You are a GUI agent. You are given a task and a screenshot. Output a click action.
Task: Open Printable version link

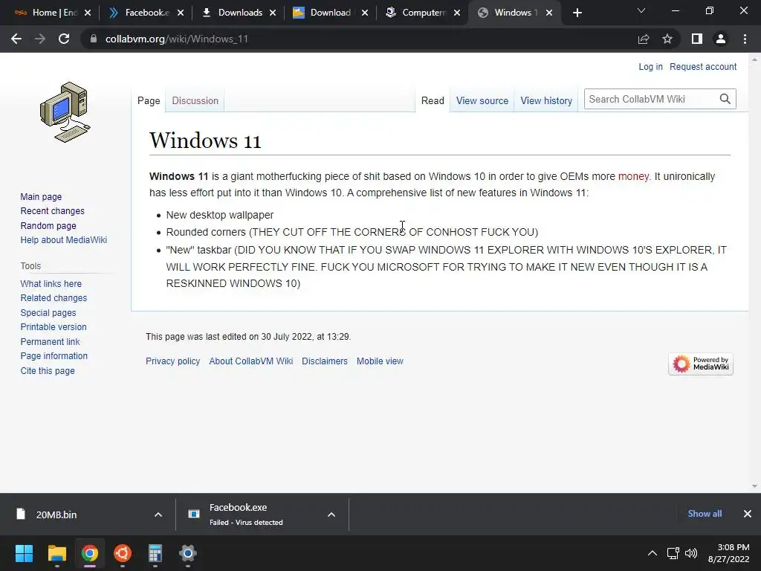click(54, 327)
